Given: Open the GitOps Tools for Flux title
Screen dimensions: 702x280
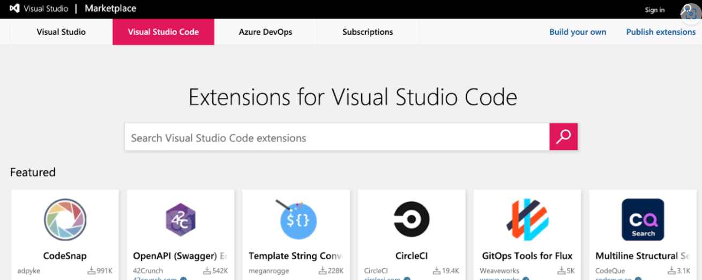Looking at the screenshot, I should (x=527, y=256).
